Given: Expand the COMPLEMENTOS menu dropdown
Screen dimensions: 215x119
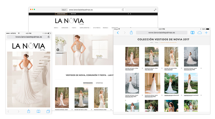Looking at the screenshot, I should click(x=85, y=28).
